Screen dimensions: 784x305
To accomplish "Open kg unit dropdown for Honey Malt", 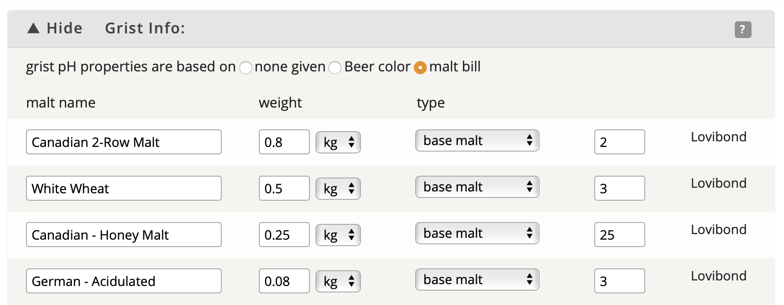I will pyautogui.click(x=338, y=235).
